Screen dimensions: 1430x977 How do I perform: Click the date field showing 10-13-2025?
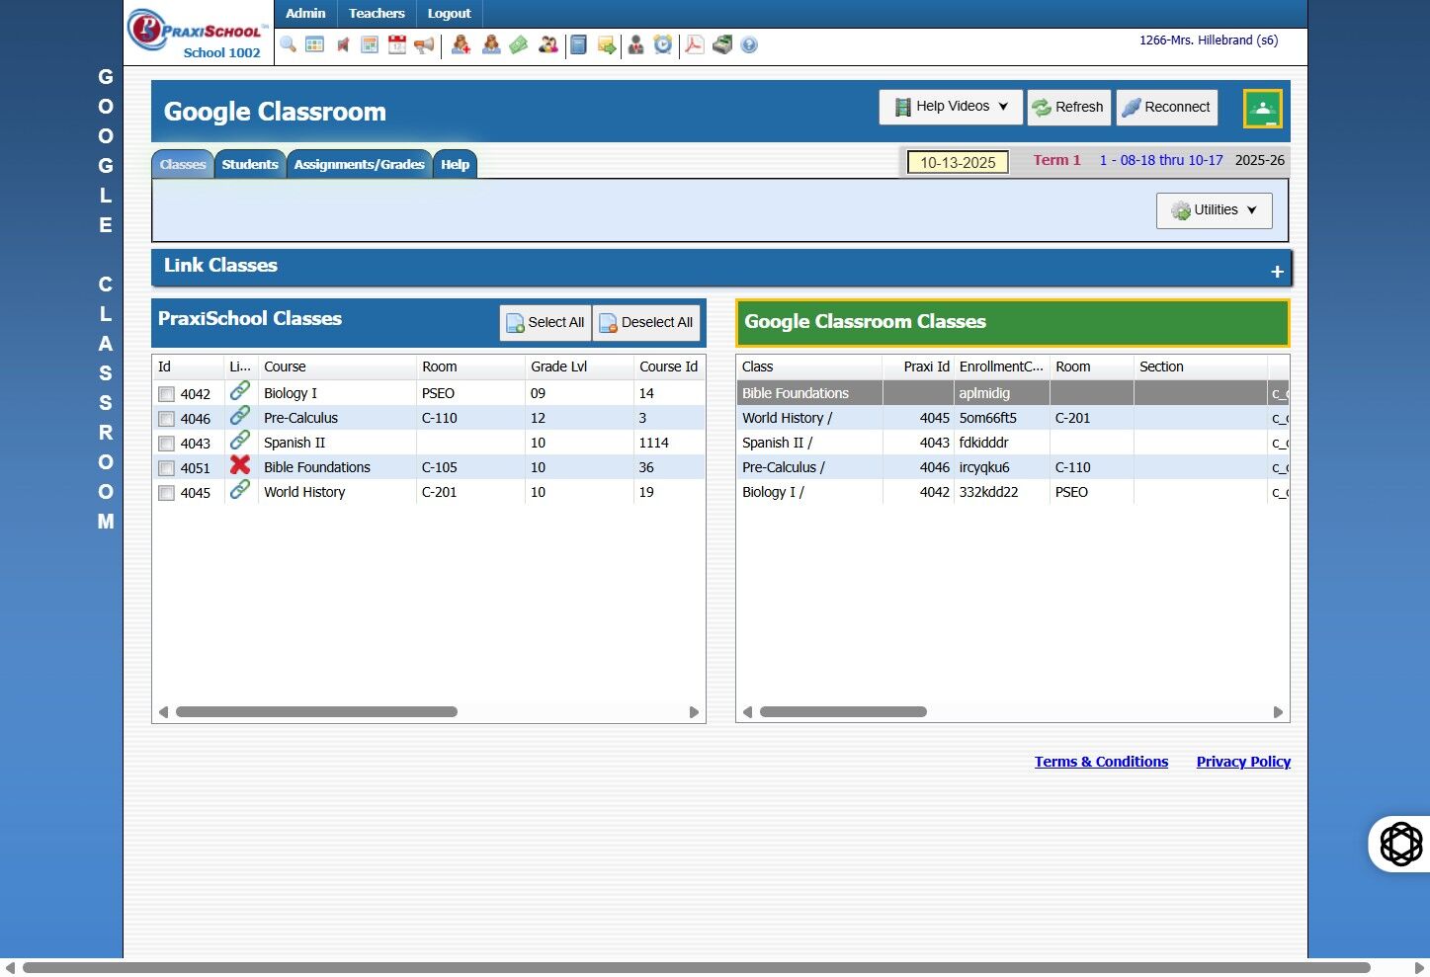click(x=958, y=162)
